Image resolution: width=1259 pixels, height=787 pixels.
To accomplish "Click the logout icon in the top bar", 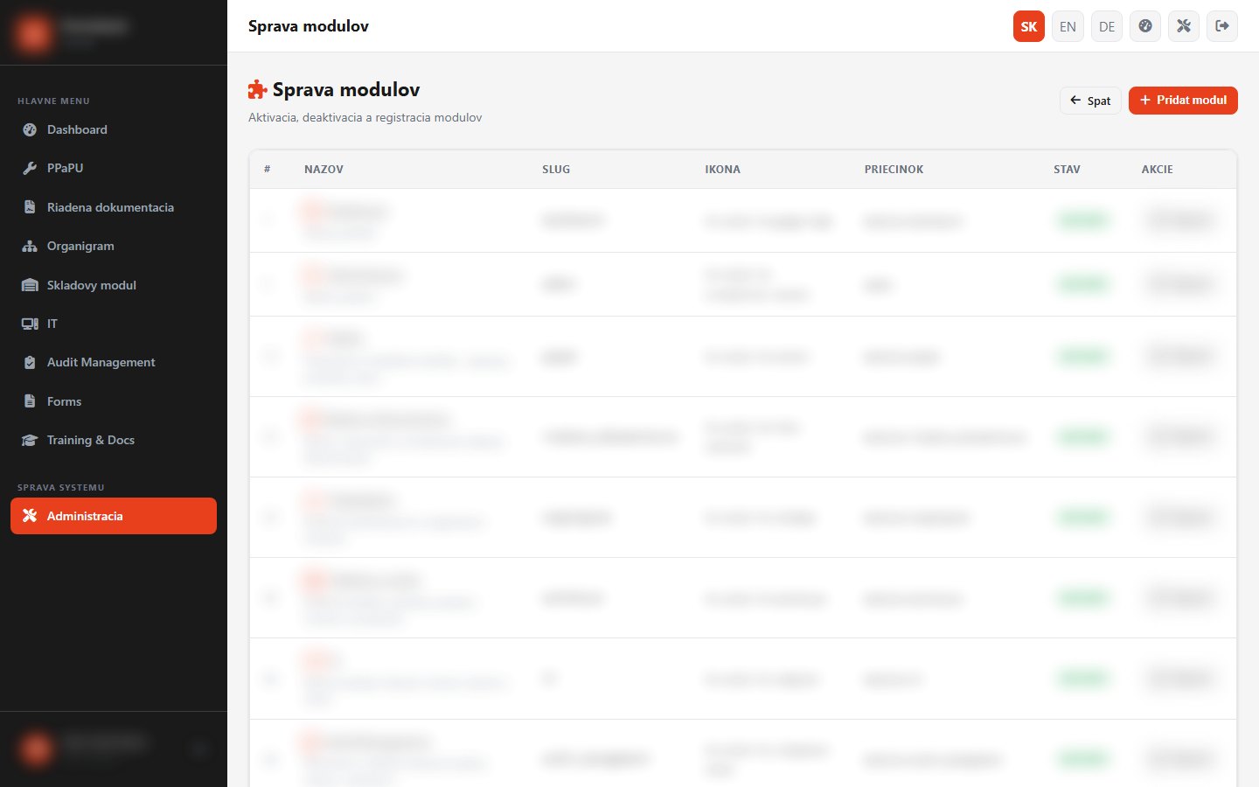I will [x=1222, y=26].
